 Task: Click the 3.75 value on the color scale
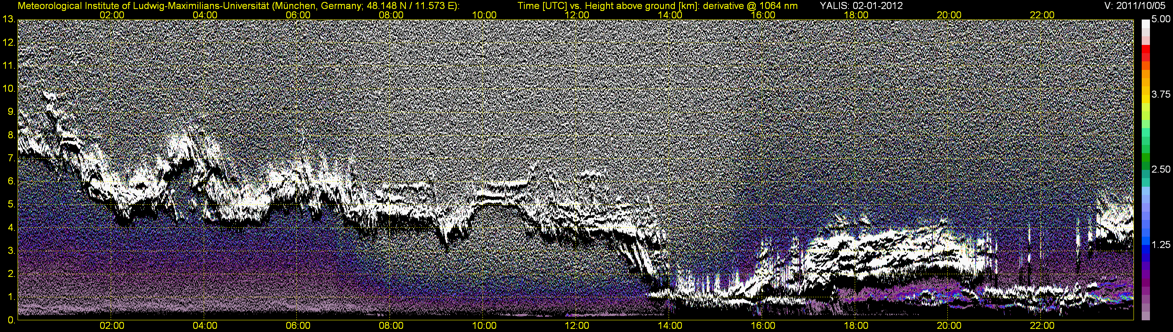1161,95
